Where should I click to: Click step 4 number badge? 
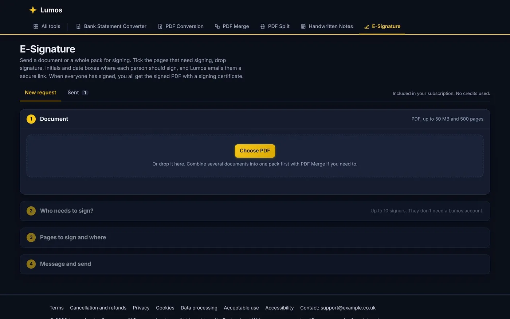tap(31, 264)
